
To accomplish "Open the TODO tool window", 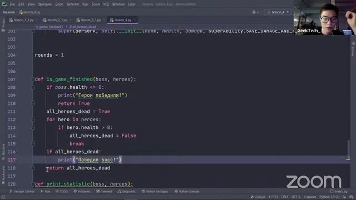I will pos(62,192).
